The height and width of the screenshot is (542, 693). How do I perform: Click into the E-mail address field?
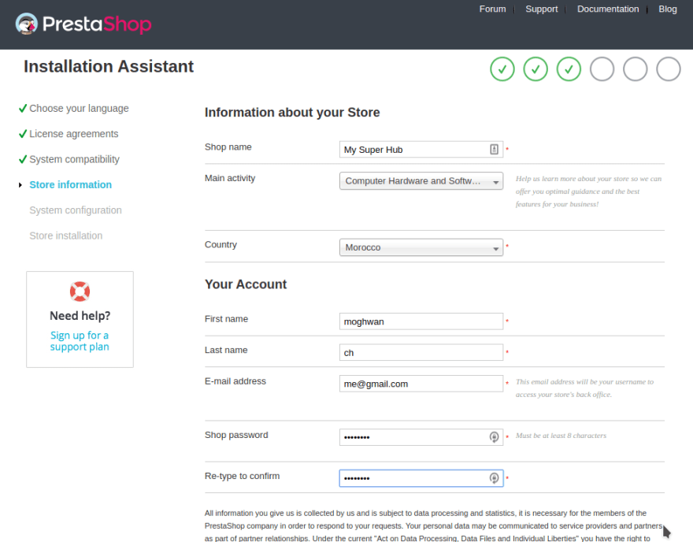[421, 384]
